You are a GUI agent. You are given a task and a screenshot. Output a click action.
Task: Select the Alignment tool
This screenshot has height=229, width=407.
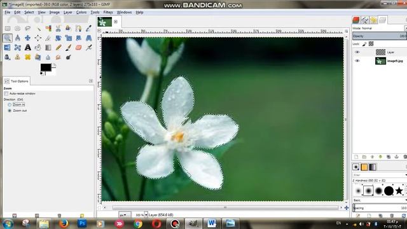point(38,38)
